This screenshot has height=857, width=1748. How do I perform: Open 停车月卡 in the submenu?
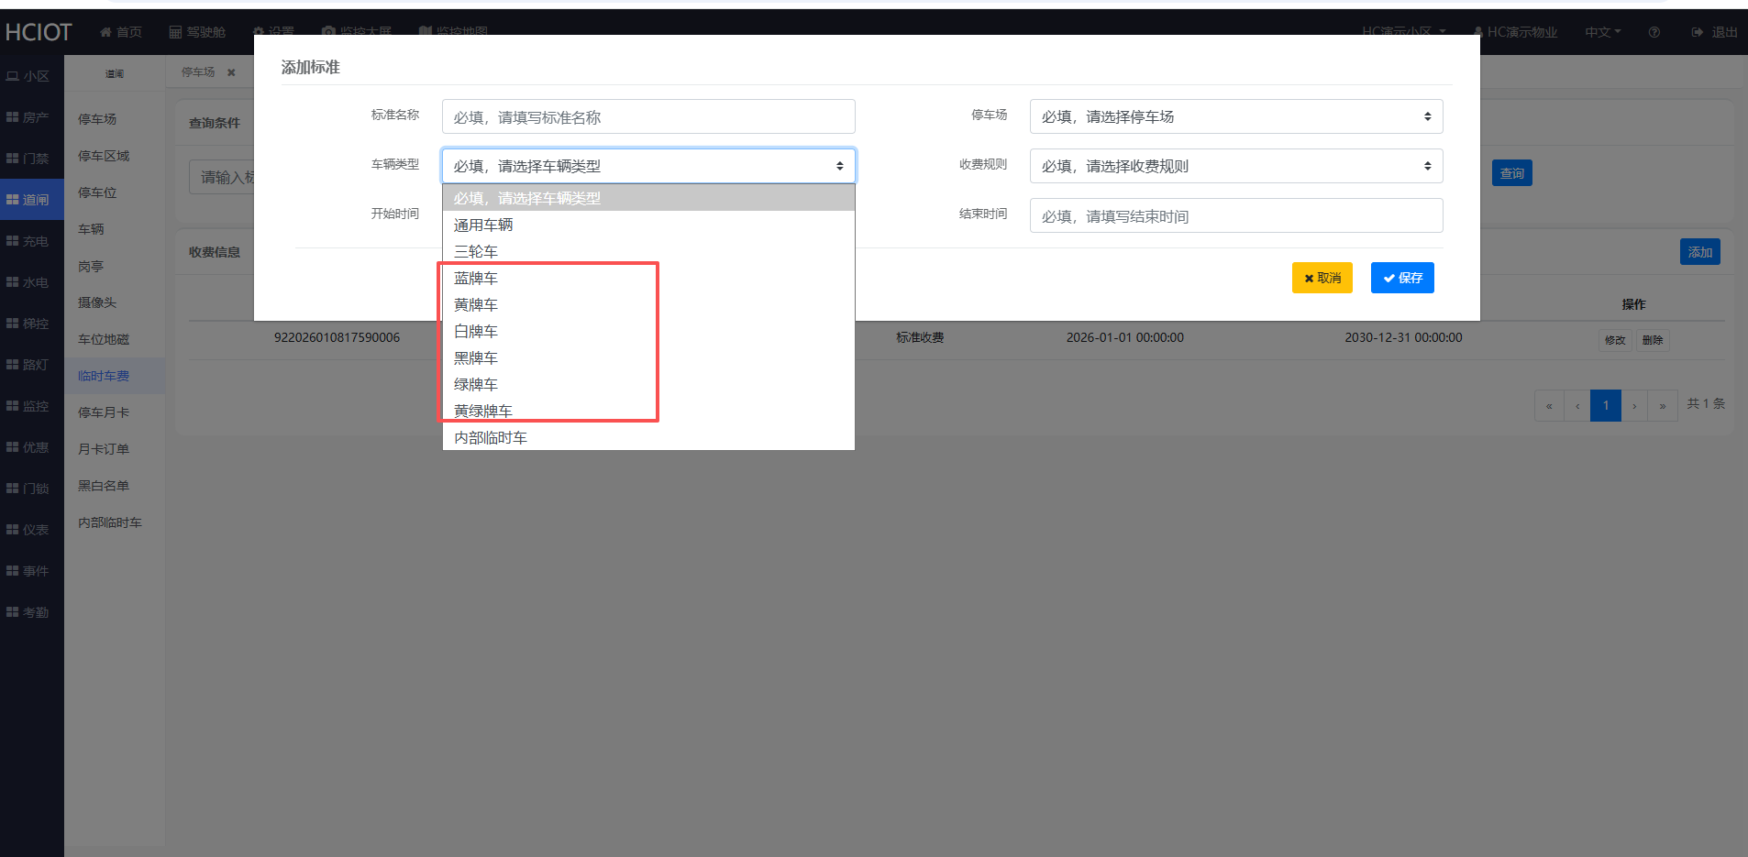[104, 412]
